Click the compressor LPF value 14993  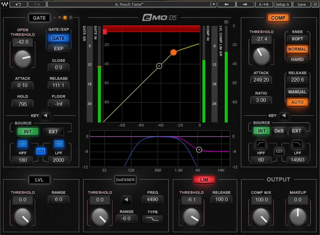point(297,160)
